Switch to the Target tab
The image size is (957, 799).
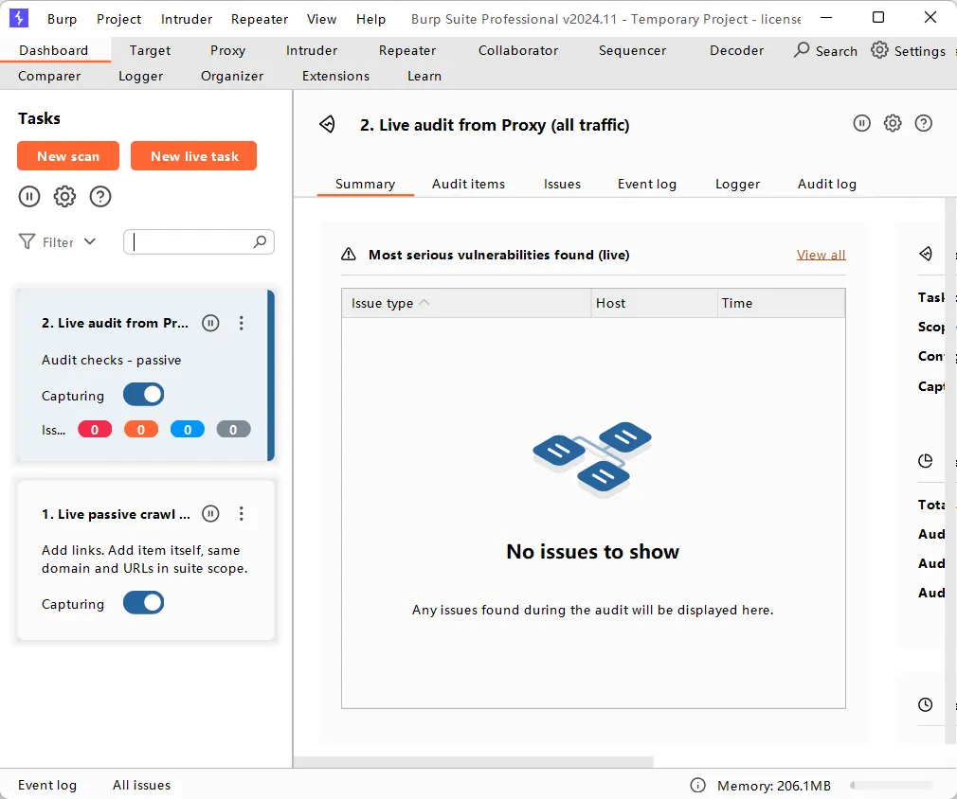(x=150, y=50)
